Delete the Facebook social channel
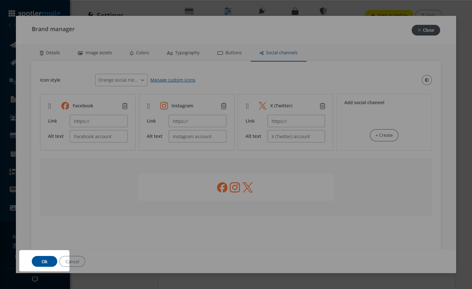Screen dimensions: 472x289 pyautogui.click(x=125, y=106)
